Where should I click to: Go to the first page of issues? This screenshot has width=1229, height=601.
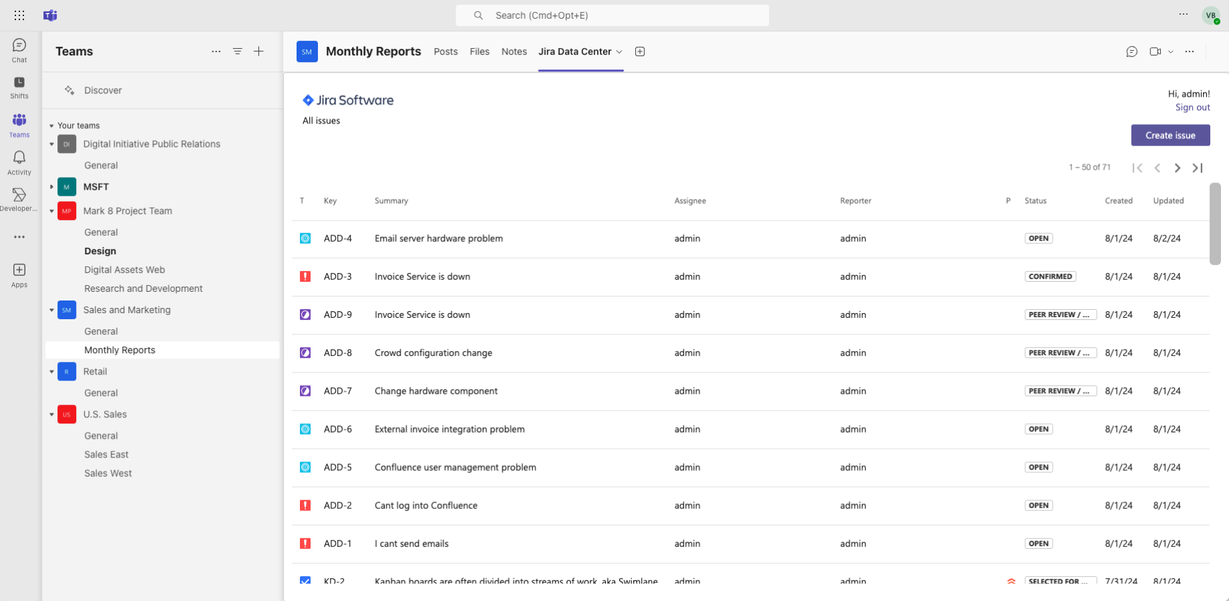point(1137,168)
